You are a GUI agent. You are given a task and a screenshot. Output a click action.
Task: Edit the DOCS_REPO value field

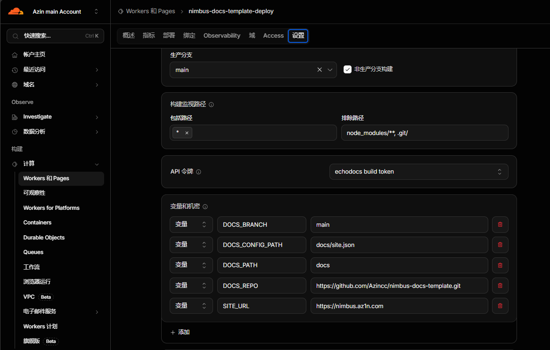[399, 286]
